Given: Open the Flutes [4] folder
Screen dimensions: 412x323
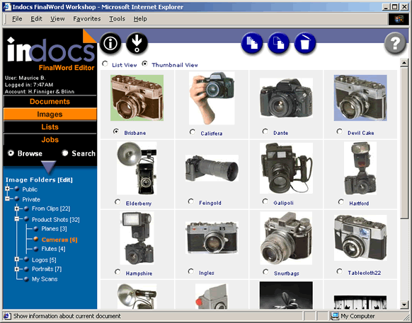Looking at the screenshot, I should click(53, 249).
